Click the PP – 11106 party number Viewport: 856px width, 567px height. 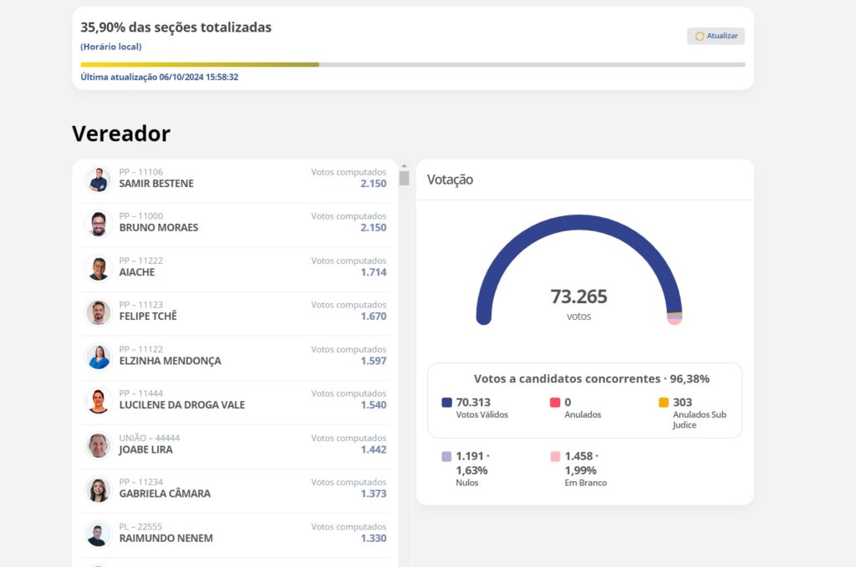[140, 172]
